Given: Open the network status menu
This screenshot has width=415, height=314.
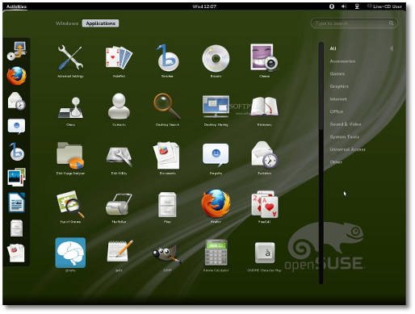Looking at the screenshot, I should [357, 6].
